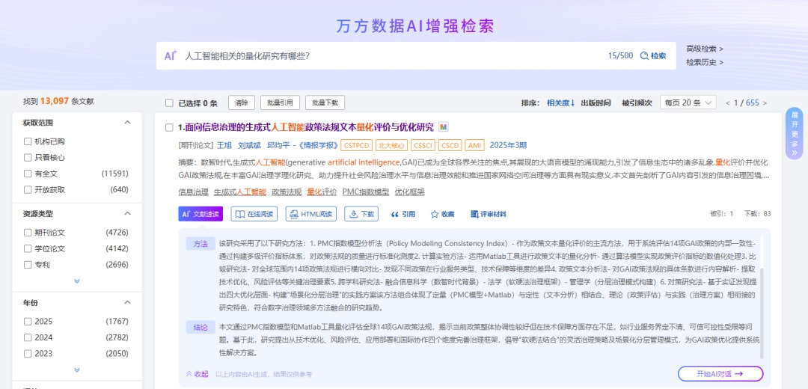Check the 学位论文 resource type
Viewport: 808px width, 389px height.
[x=28, y=248]
